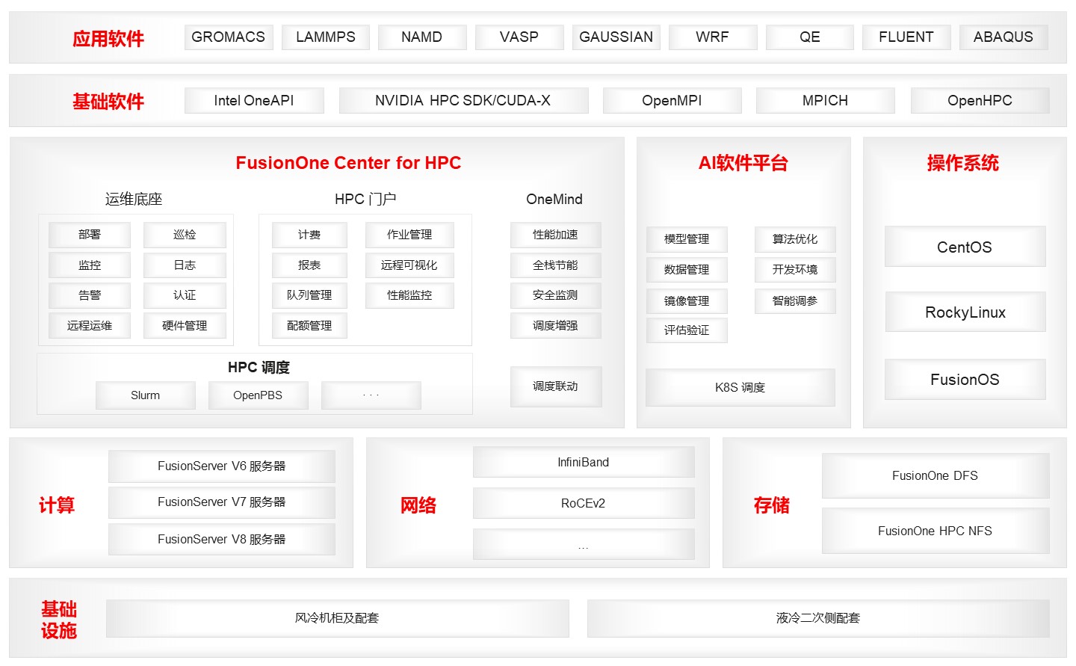This screenshot has width=1076, height=666.
Task: Click the CentOS box
Action: click(x=965, y=247)
